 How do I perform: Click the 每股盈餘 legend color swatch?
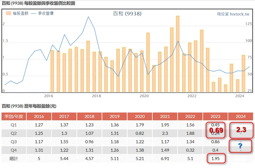click(9, 13)
